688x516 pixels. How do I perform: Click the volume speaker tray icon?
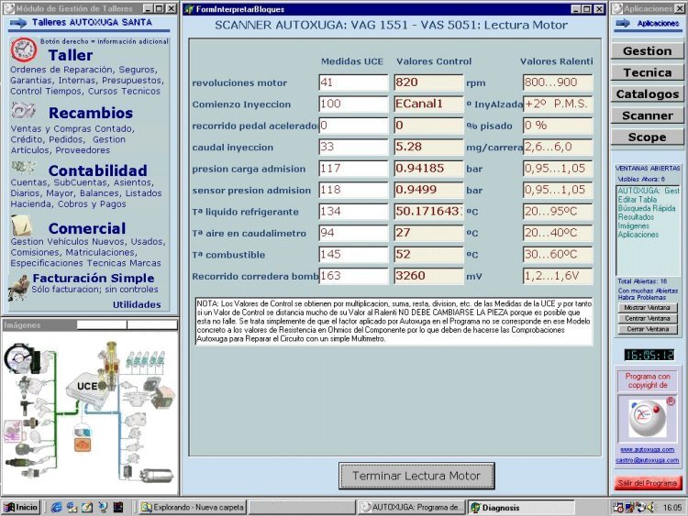[651, 507]
